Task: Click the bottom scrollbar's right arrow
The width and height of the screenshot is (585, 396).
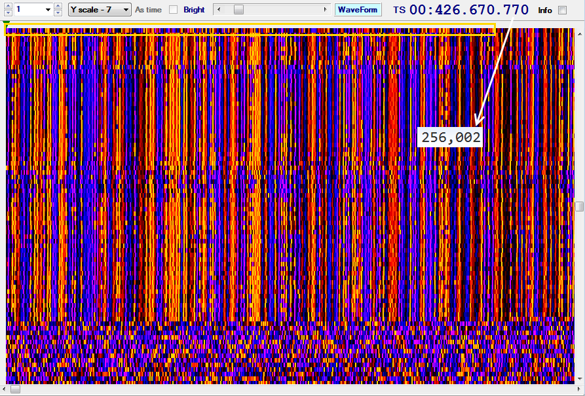Action: click(x=579, y=389)
